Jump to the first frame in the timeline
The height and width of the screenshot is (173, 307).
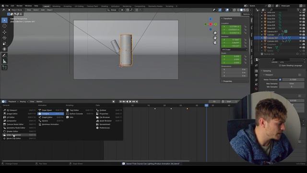pyautogui.click(x=120, y=101)
